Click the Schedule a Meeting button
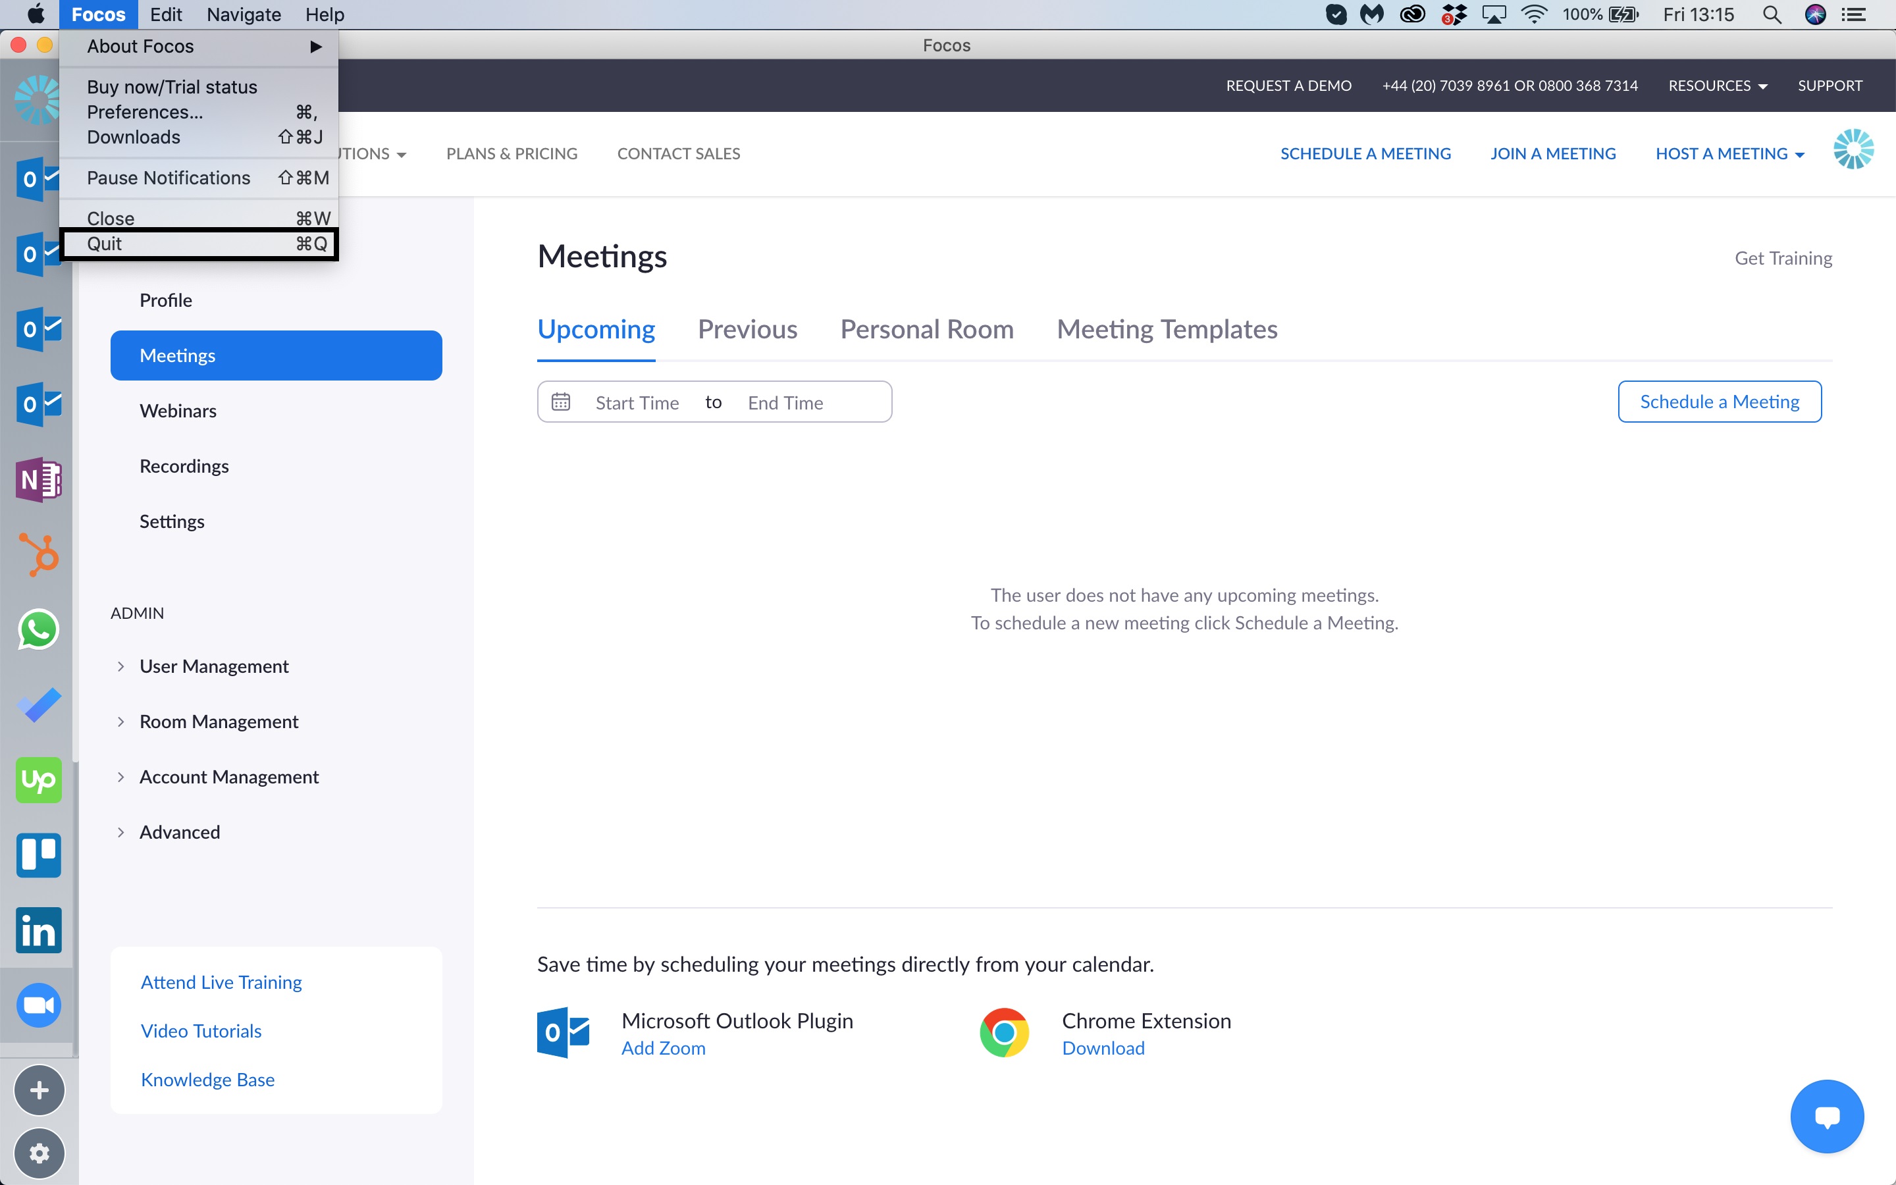1896x1185 pixels. (x=1719, y=402)
